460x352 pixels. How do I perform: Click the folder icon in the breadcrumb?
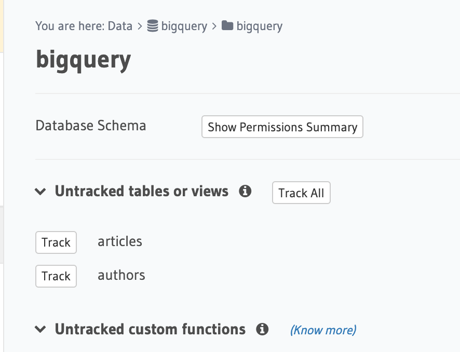click(x=227, y=25)
